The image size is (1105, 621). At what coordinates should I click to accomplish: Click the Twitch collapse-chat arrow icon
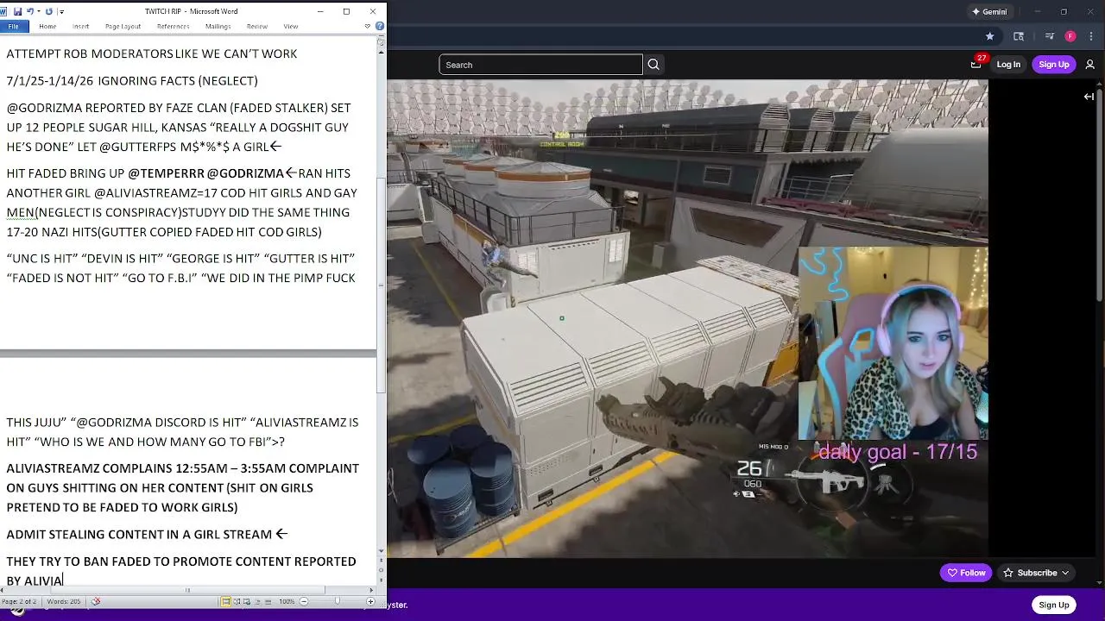pyautogui.click(x=1089, y=97)
